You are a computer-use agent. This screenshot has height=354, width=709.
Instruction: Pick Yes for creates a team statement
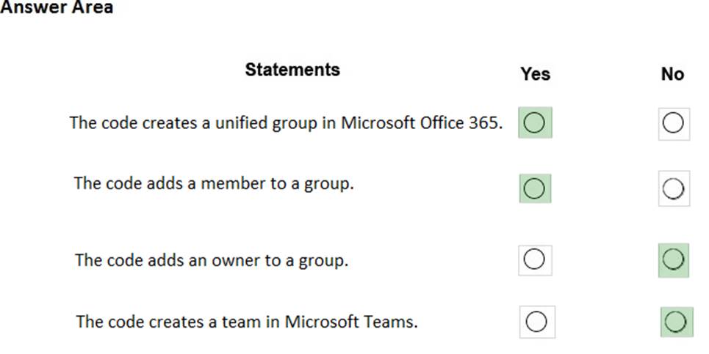coord(536,321)
